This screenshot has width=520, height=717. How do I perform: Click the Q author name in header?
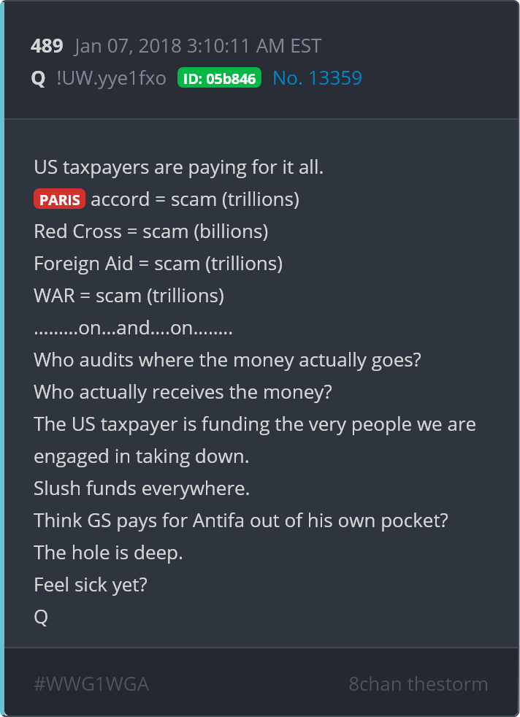pos(39,79)
